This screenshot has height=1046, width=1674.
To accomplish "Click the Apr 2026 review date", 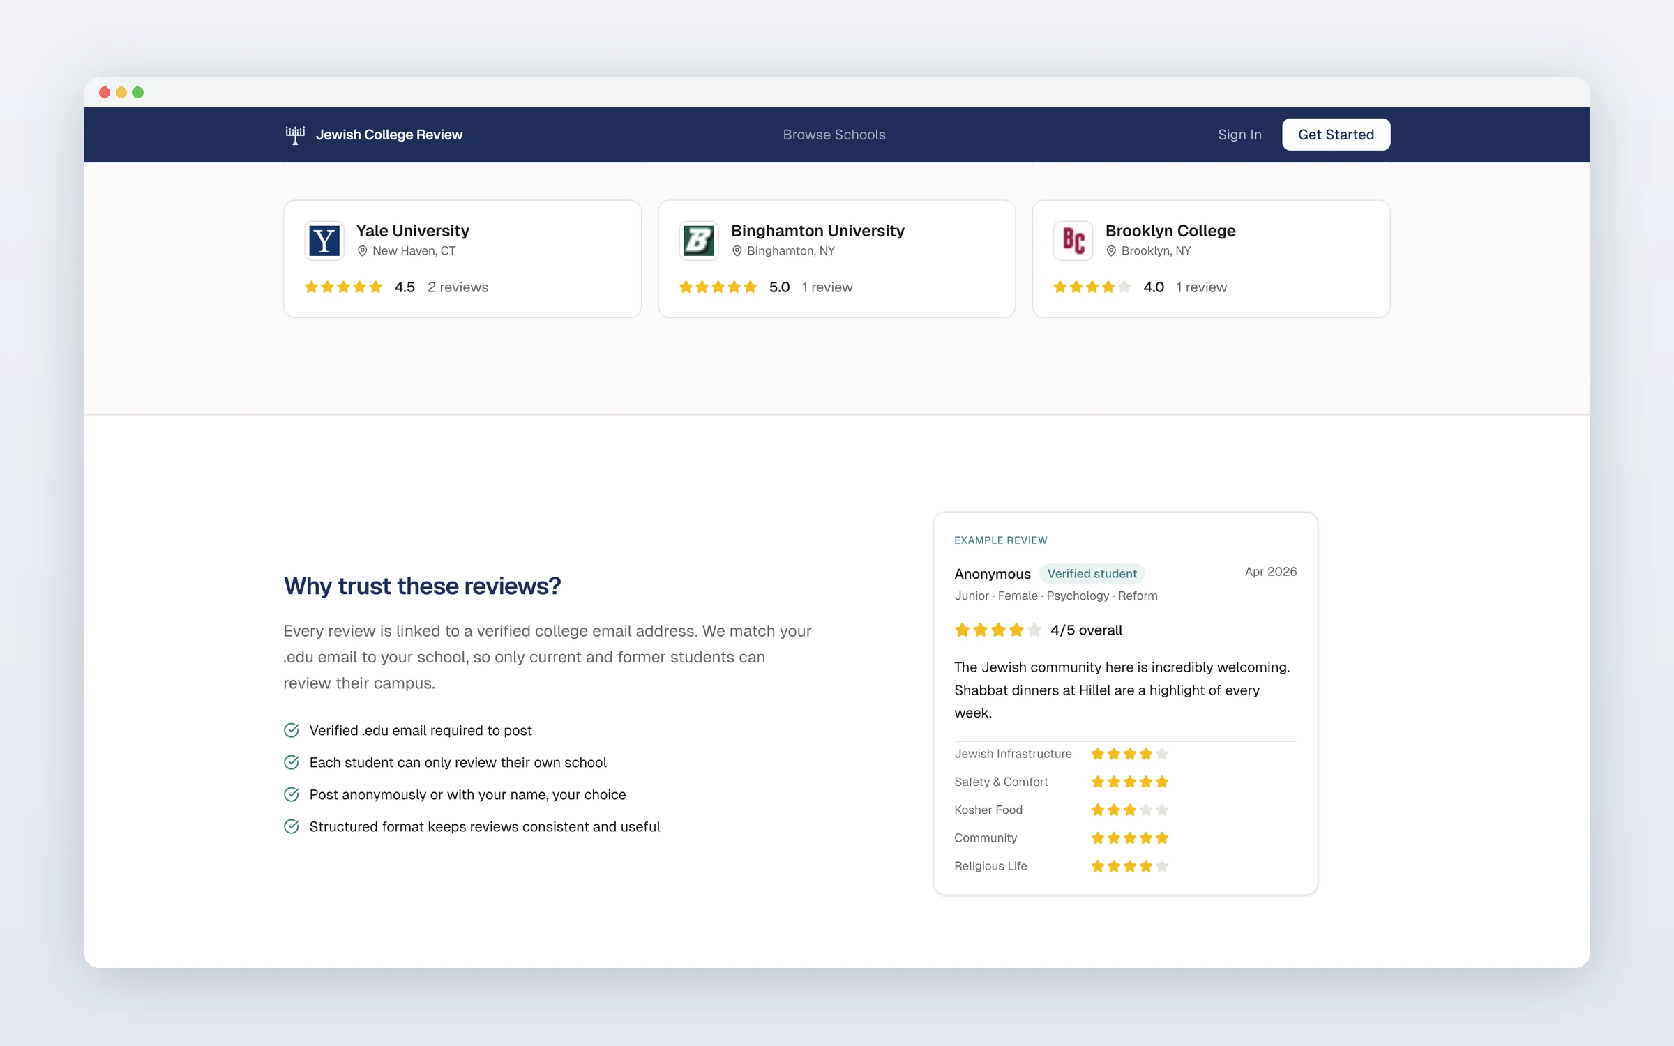I will click(1271, 572).
